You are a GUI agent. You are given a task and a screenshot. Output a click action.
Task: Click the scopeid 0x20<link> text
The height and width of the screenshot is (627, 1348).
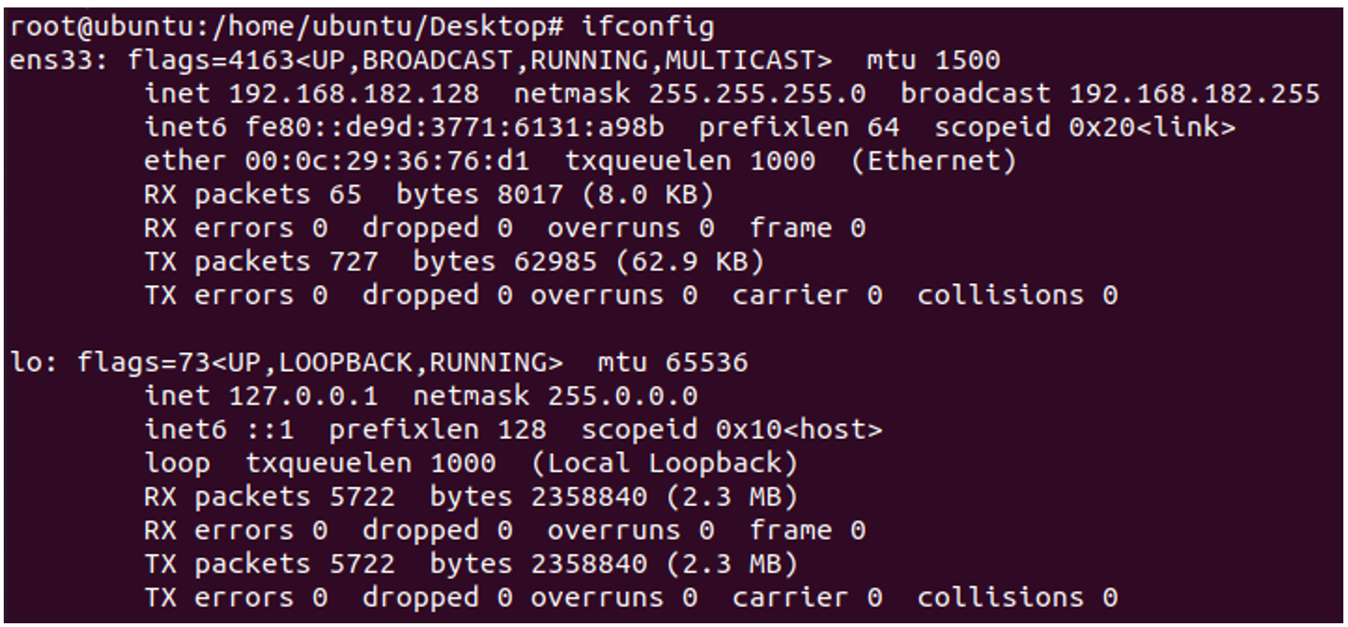pos(1085,128)
